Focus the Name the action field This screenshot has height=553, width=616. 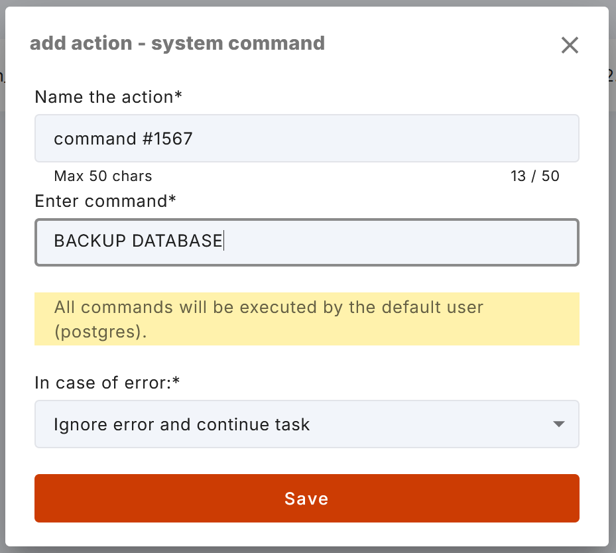307,138
